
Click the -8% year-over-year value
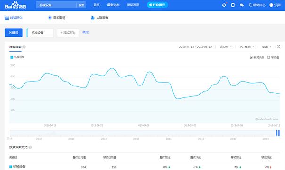point(165,167)
